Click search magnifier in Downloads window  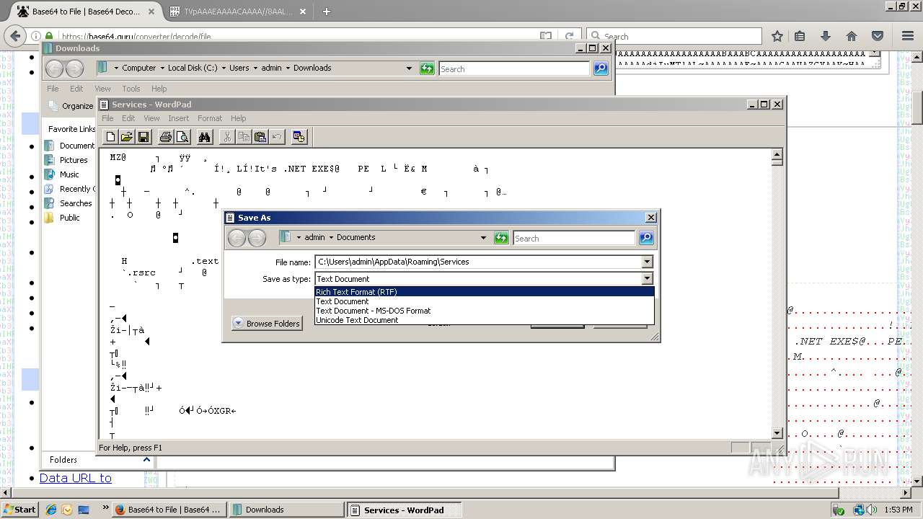[601, 68]
